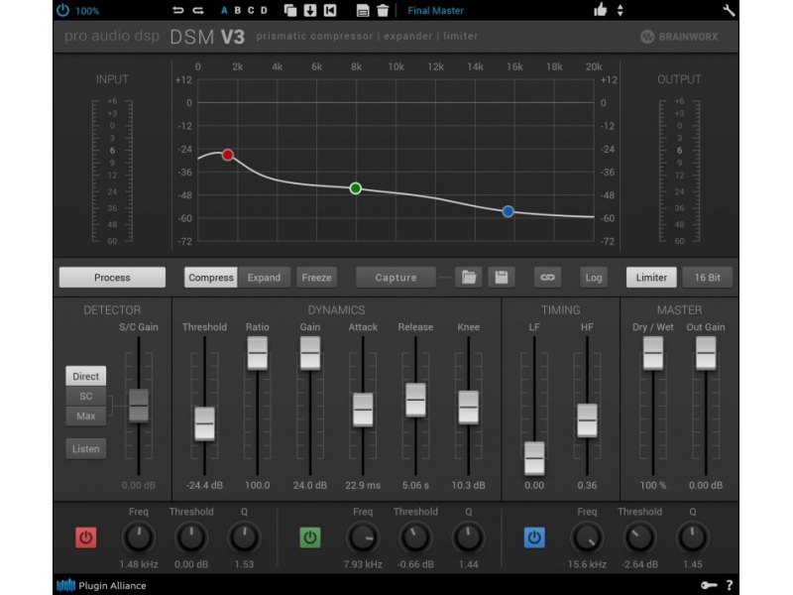
Task: Switch to Compress mode
Action: 211,278
